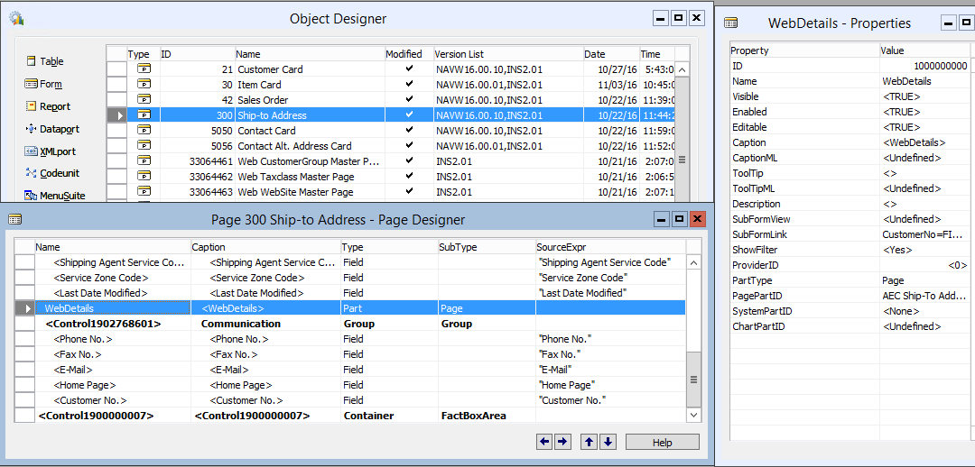This screenshot has width=975, height=467.
Task: Move control up with up arrow button
Action: [589, 442]
